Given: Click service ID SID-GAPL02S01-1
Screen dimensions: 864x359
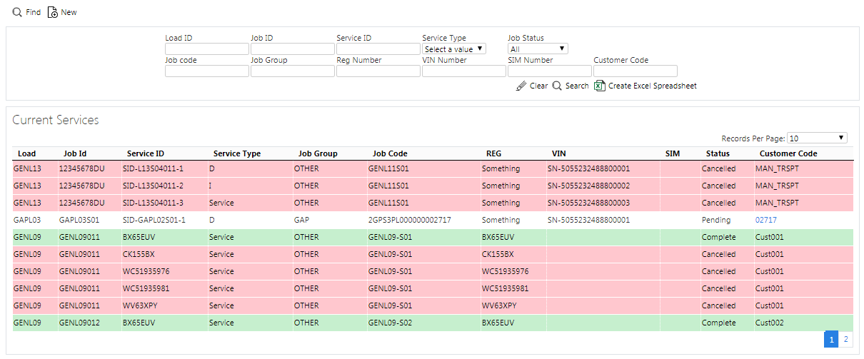Looking at the screenshot, I should [x=154, y=220].
